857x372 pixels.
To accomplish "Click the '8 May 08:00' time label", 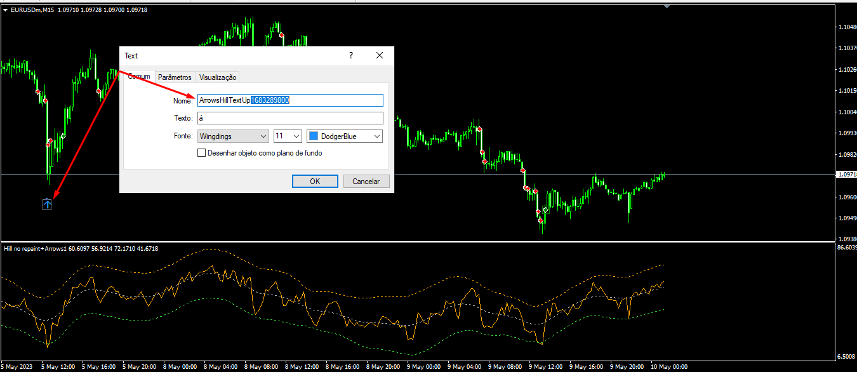I will click(261, 367).
